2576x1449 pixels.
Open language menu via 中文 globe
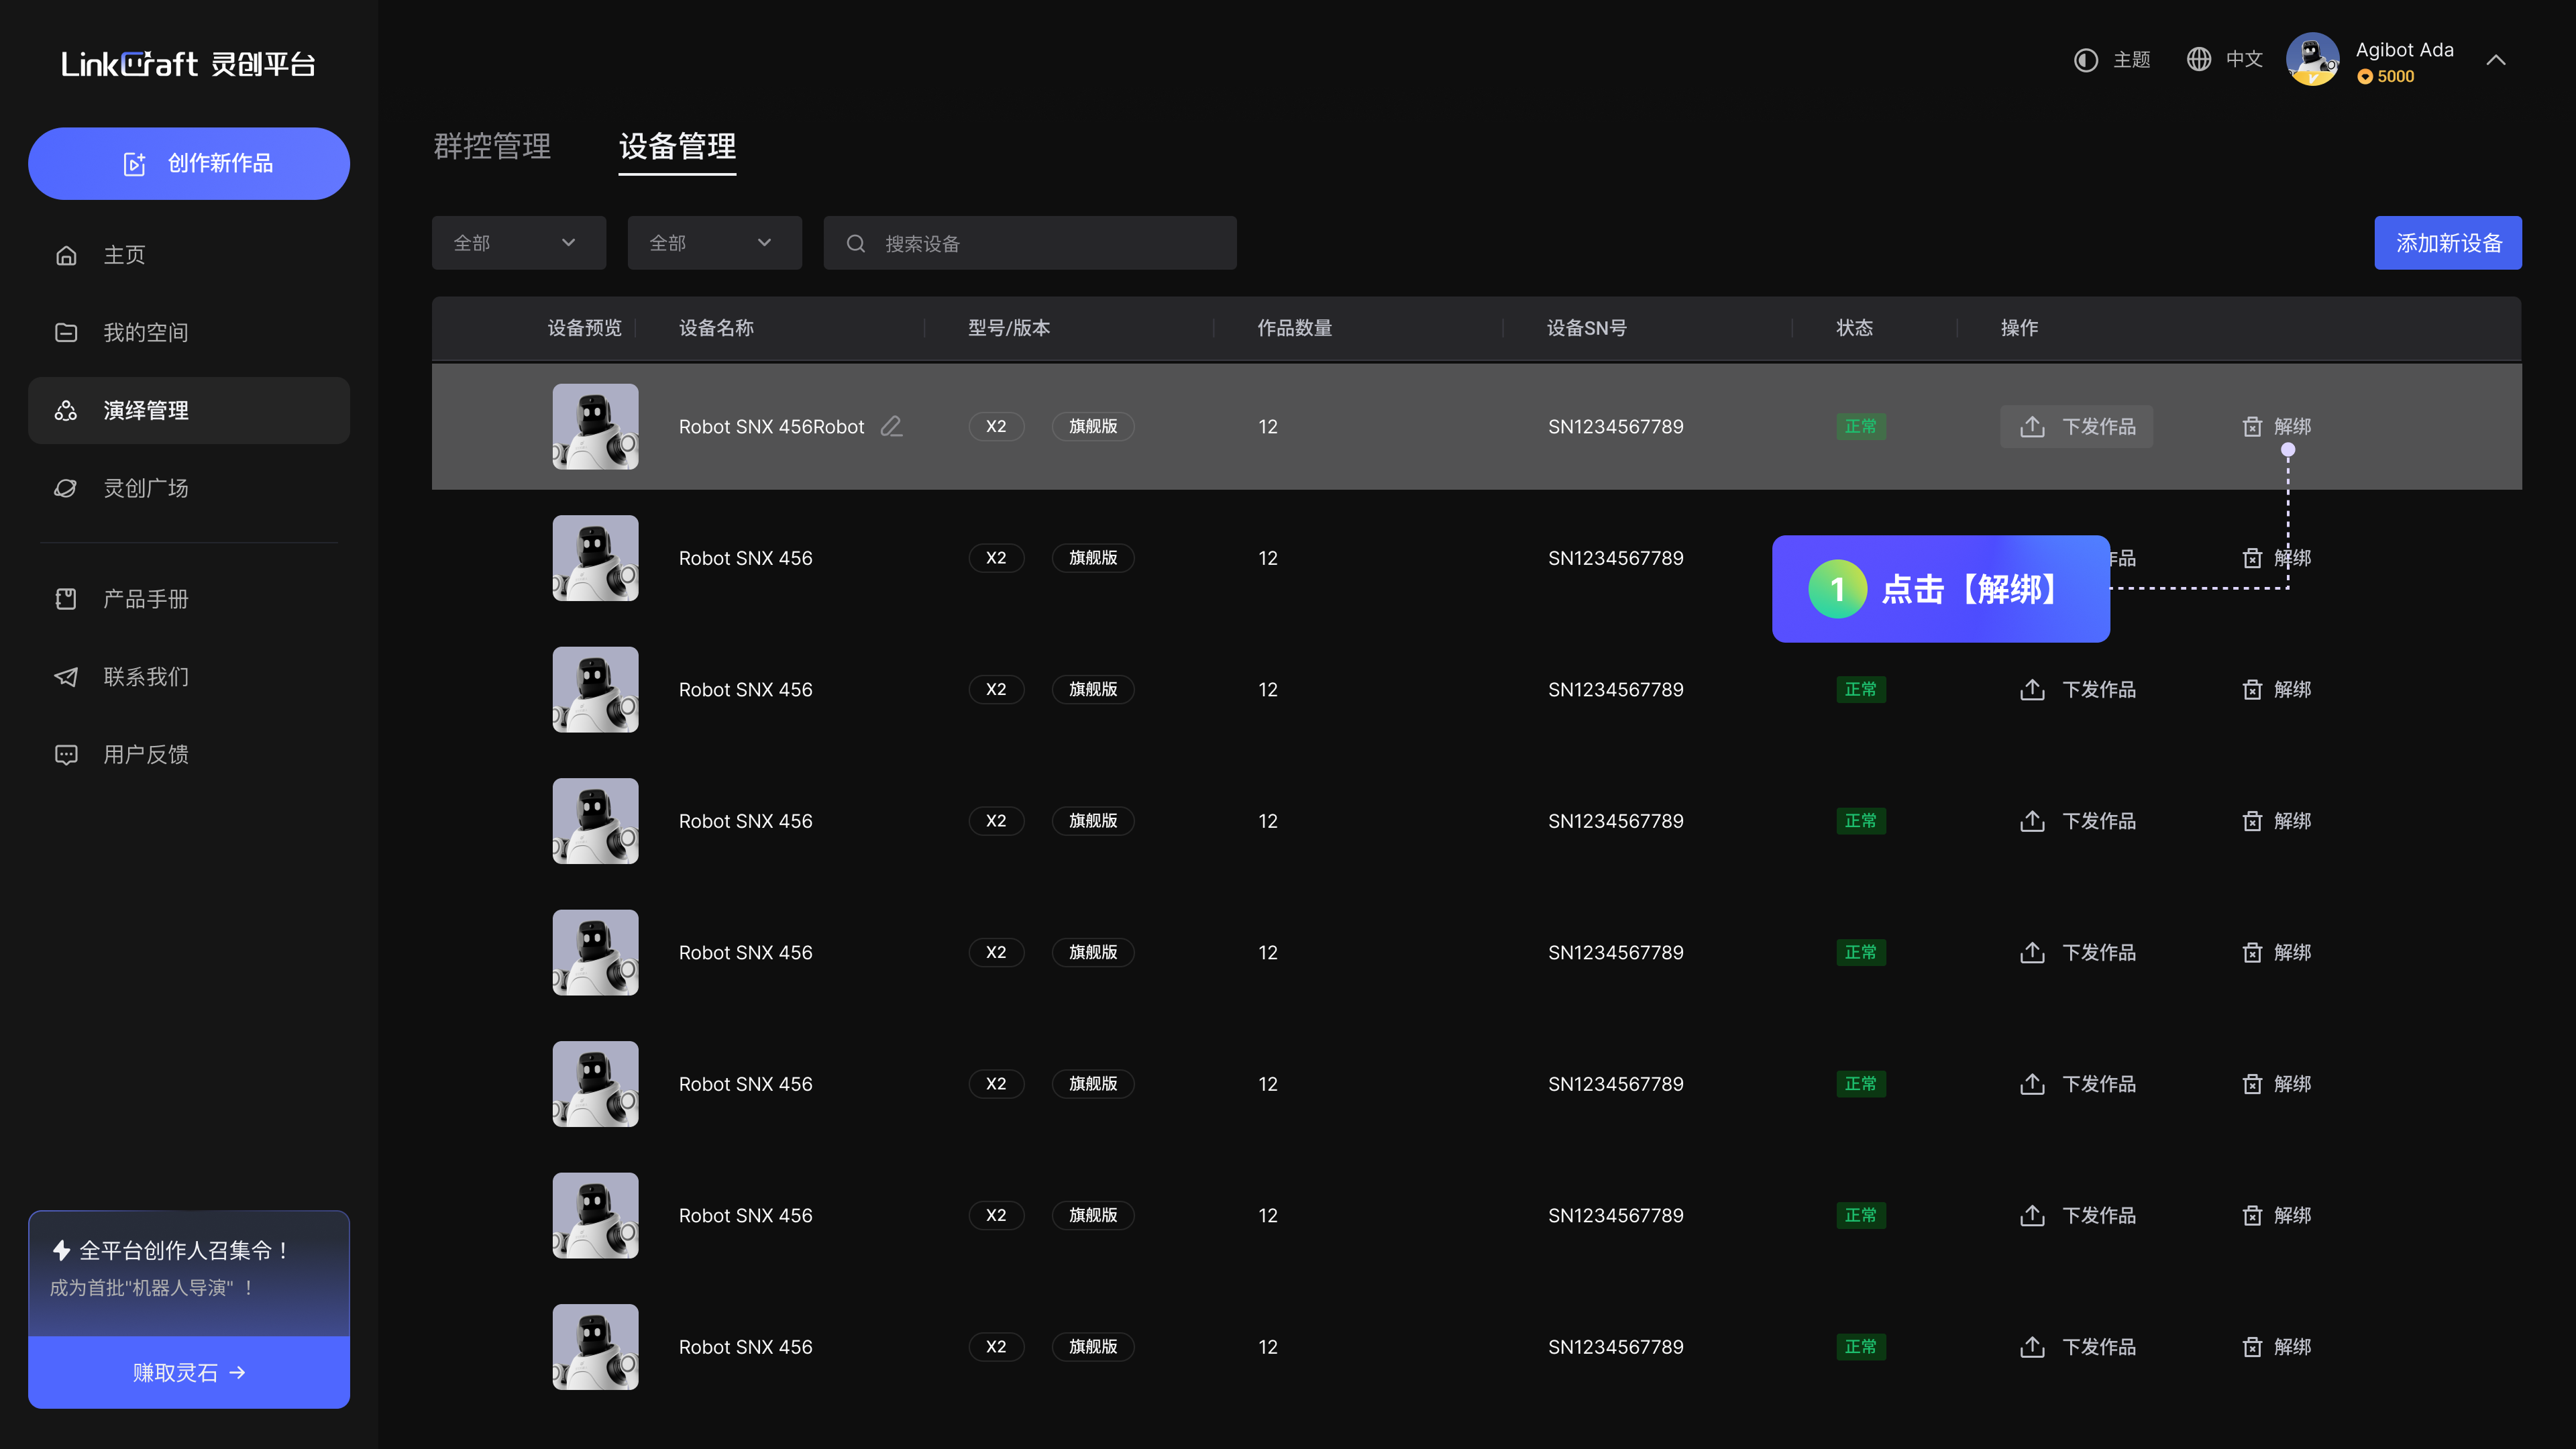pyautogui.click(x=2199, y=60)
